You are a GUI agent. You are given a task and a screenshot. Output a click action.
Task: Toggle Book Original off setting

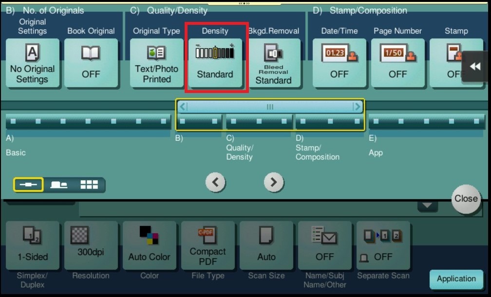[91, 62]
